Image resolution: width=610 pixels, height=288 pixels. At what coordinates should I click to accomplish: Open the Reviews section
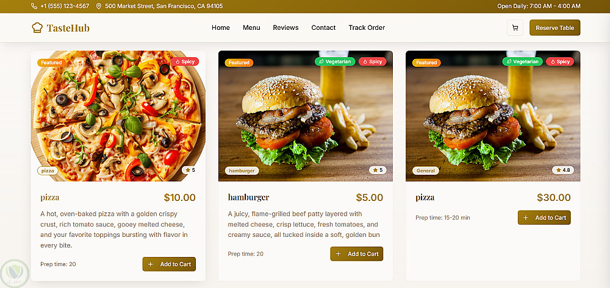click(x=285, y=27)
